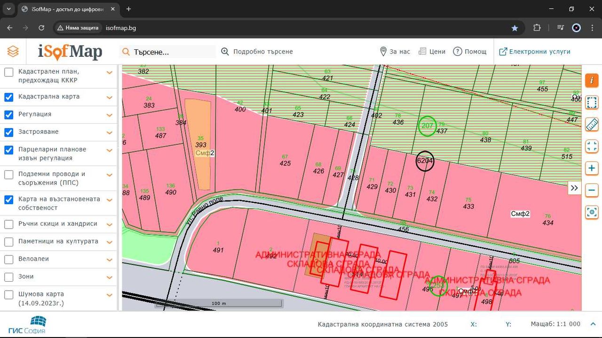Click the search magnifier icon
Image resolution: width=602 pixels, height=338 pixels.
[126, 52]
